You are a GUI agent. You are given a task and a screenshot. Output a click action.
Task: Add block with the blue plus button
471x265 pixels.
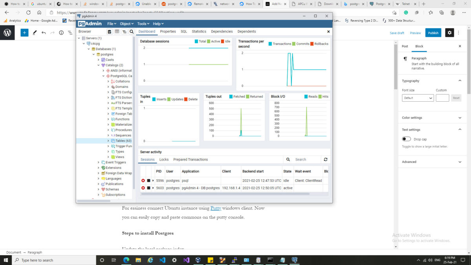coord(25,33)
